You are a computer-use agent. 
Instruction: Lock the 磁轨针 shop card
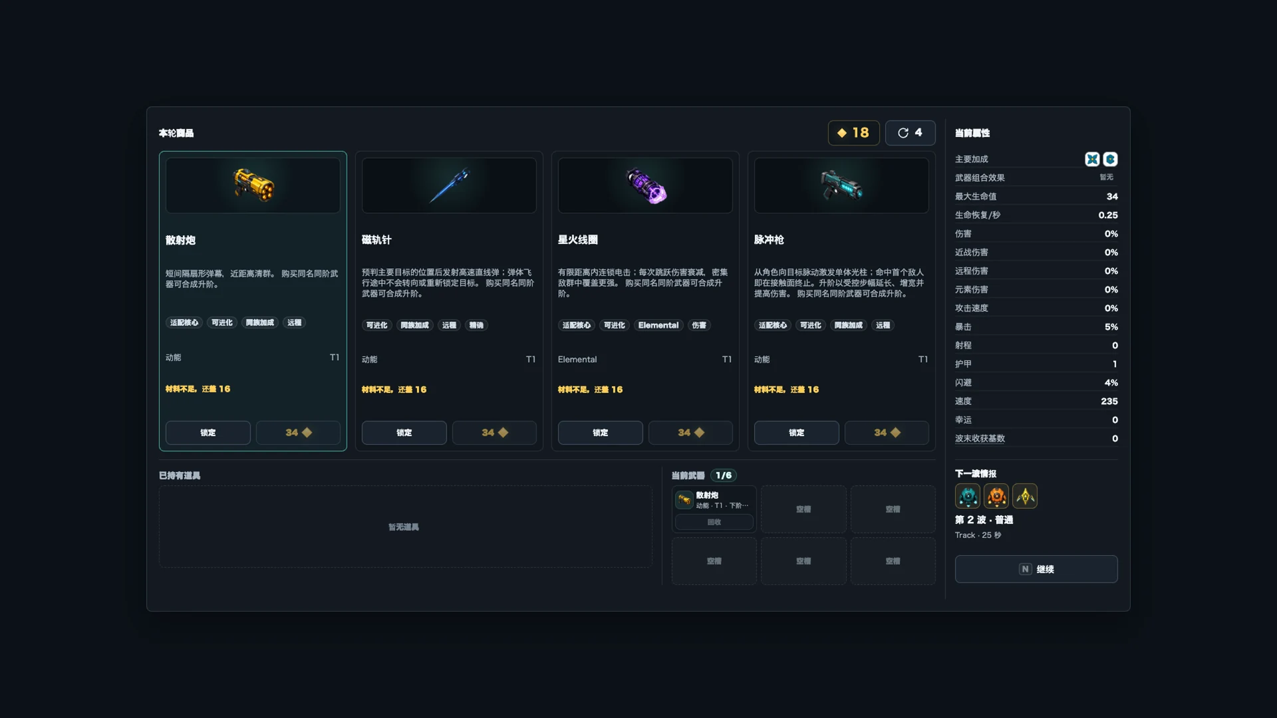tap(404, 433)
